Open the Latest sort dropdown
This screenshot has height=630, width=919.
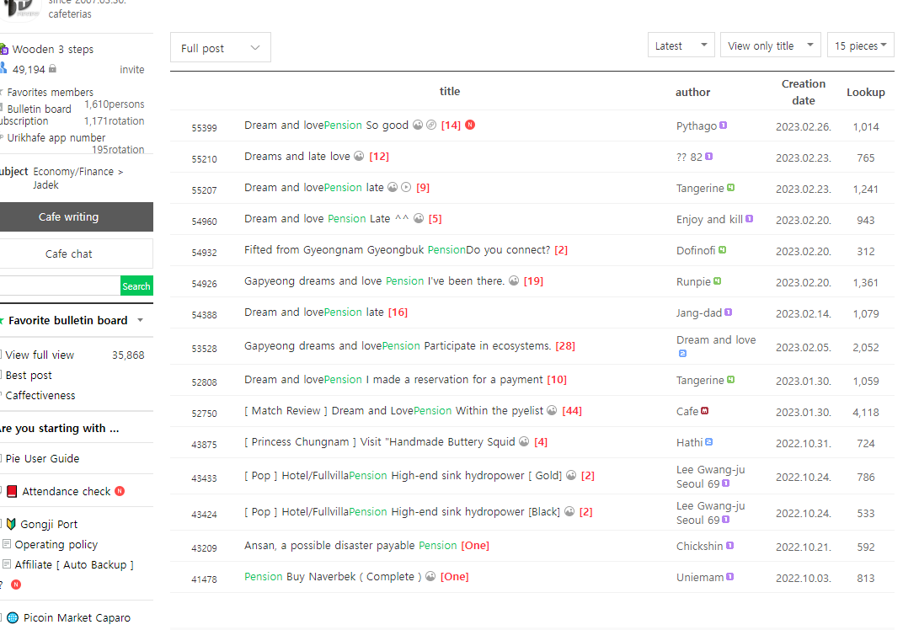[681, 45]
